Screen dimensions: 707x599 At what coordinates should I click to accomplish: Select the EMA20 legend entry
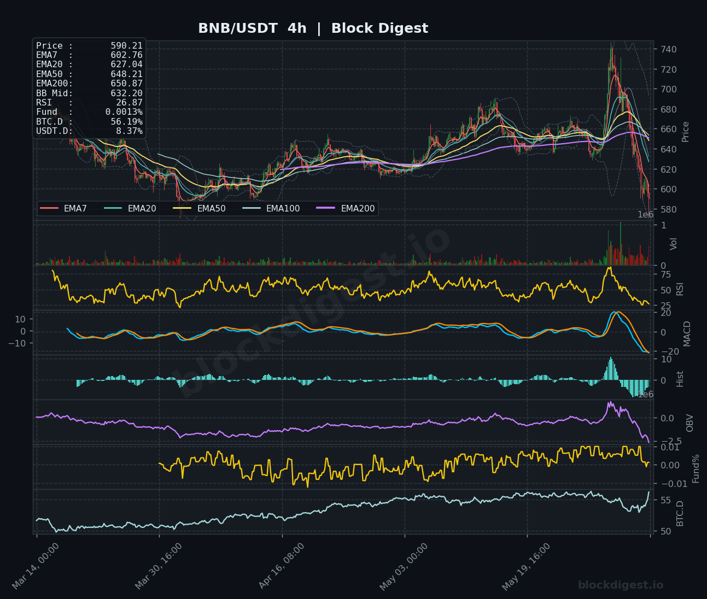130,208
